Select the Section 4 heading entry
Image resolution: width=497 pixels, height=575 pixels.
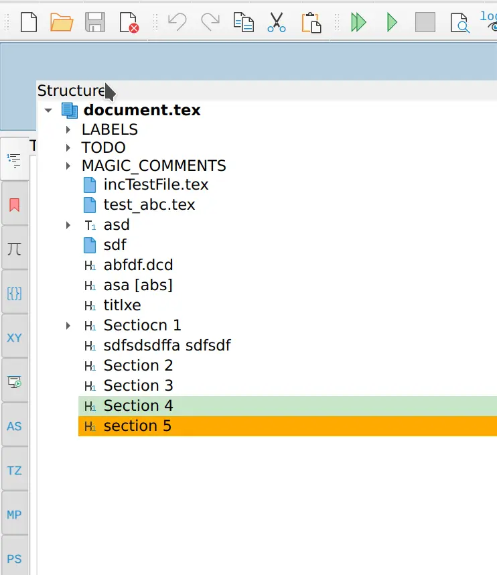click(x=138, y=405)
